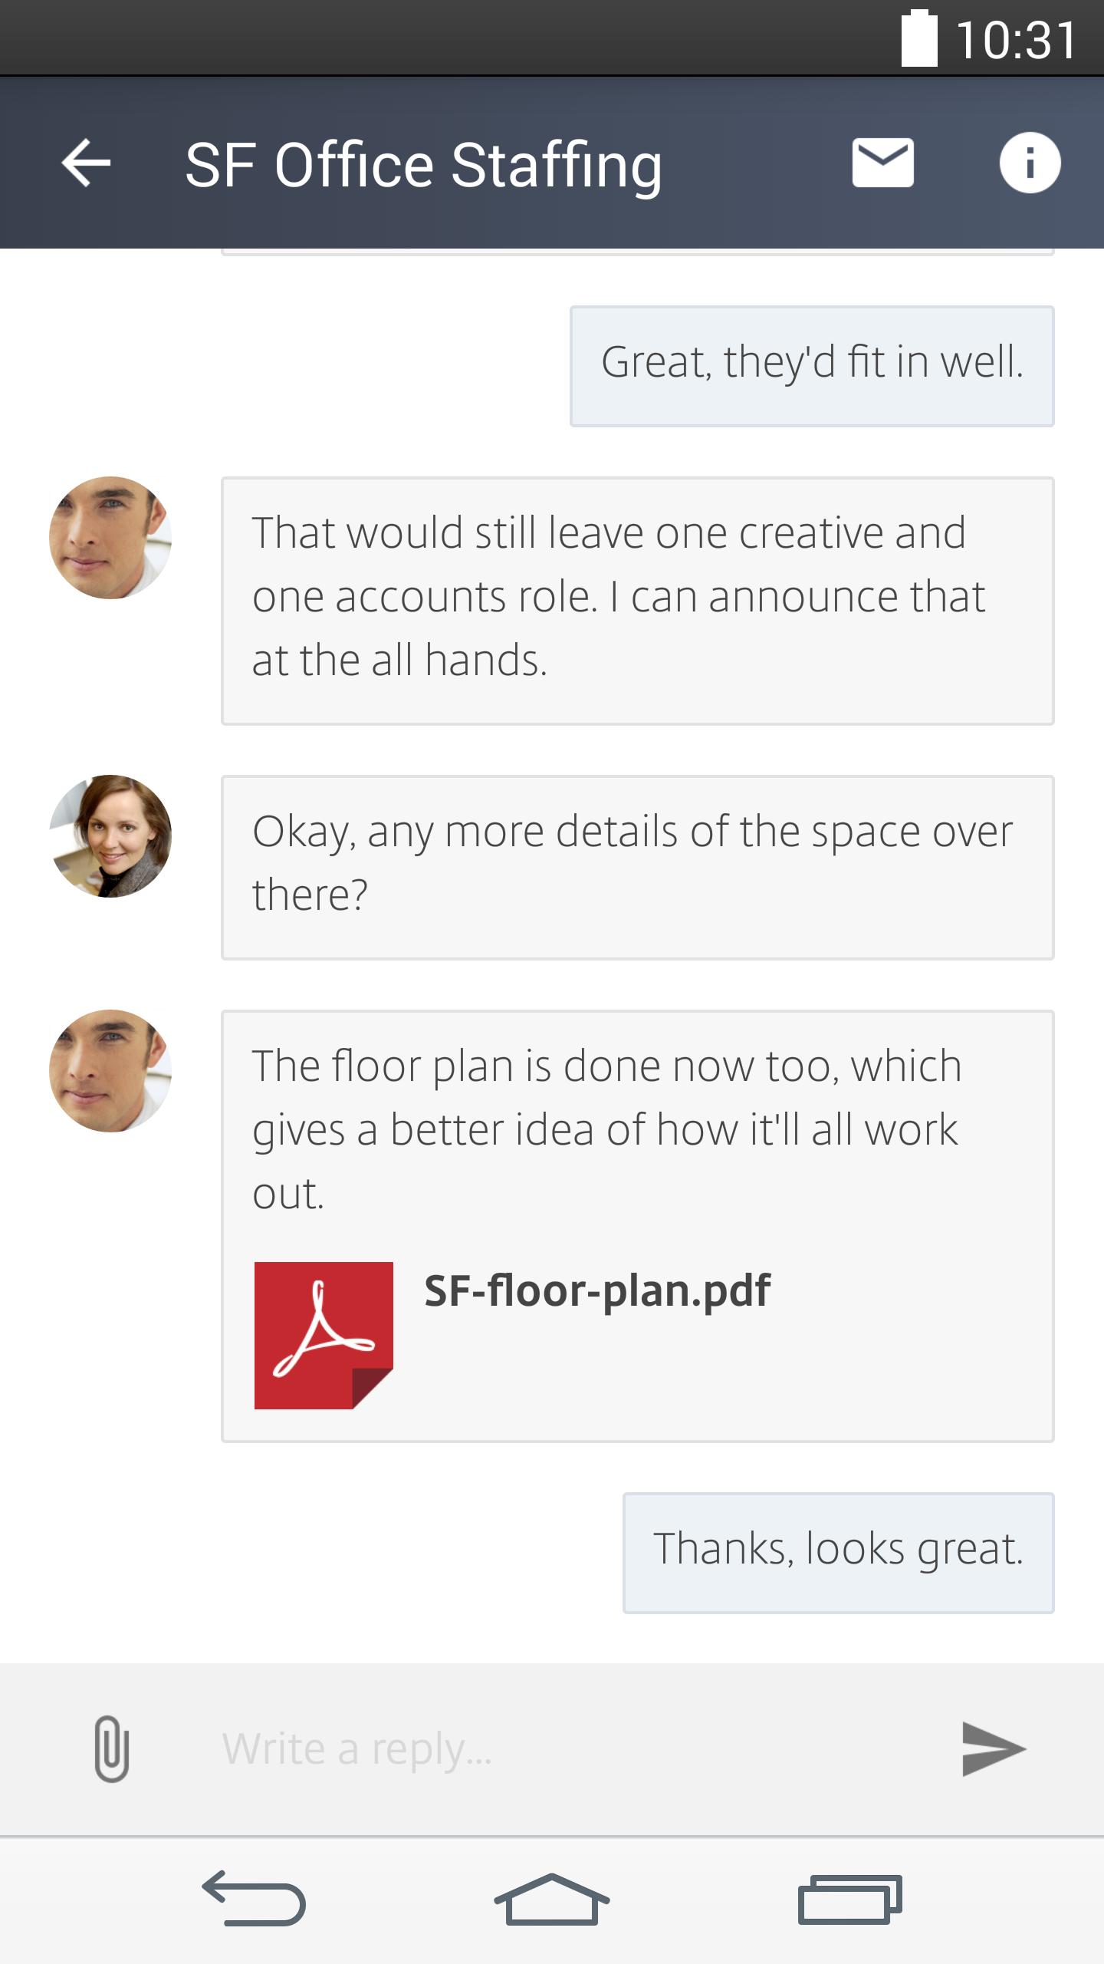Open the SF-floor-plan.pdf attachment link
The width and height of the screenshot is (1104, 1964).
[x=596, y=1290]
